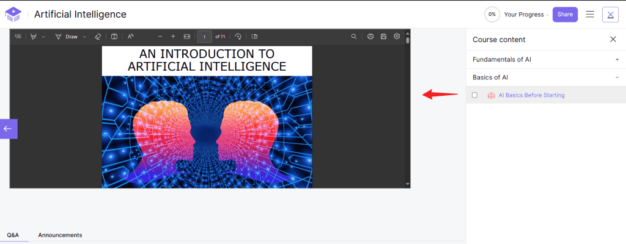Open the PDF table of contents icon
Viewport: 626px width, 244px height.
pos(18,36)
